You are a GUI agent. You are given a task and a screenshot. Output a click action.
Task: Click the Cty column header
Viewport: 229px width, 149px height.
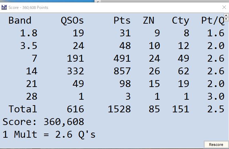181,21
